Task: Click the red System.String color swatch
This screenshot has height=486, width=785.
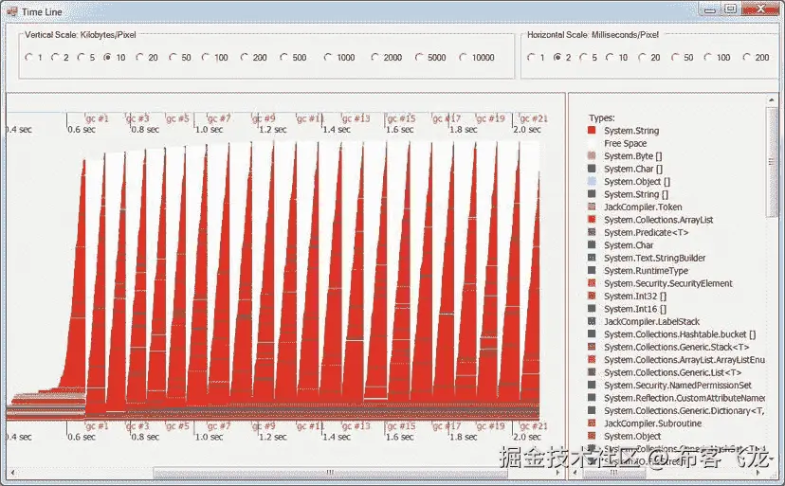Action: (x=592, y=130)
